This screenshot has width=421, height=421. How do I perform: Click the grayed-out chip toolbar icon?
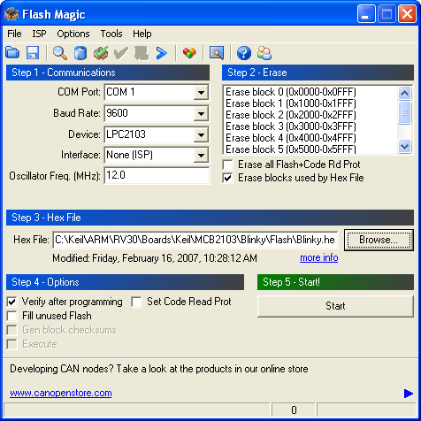coord(142,53)
